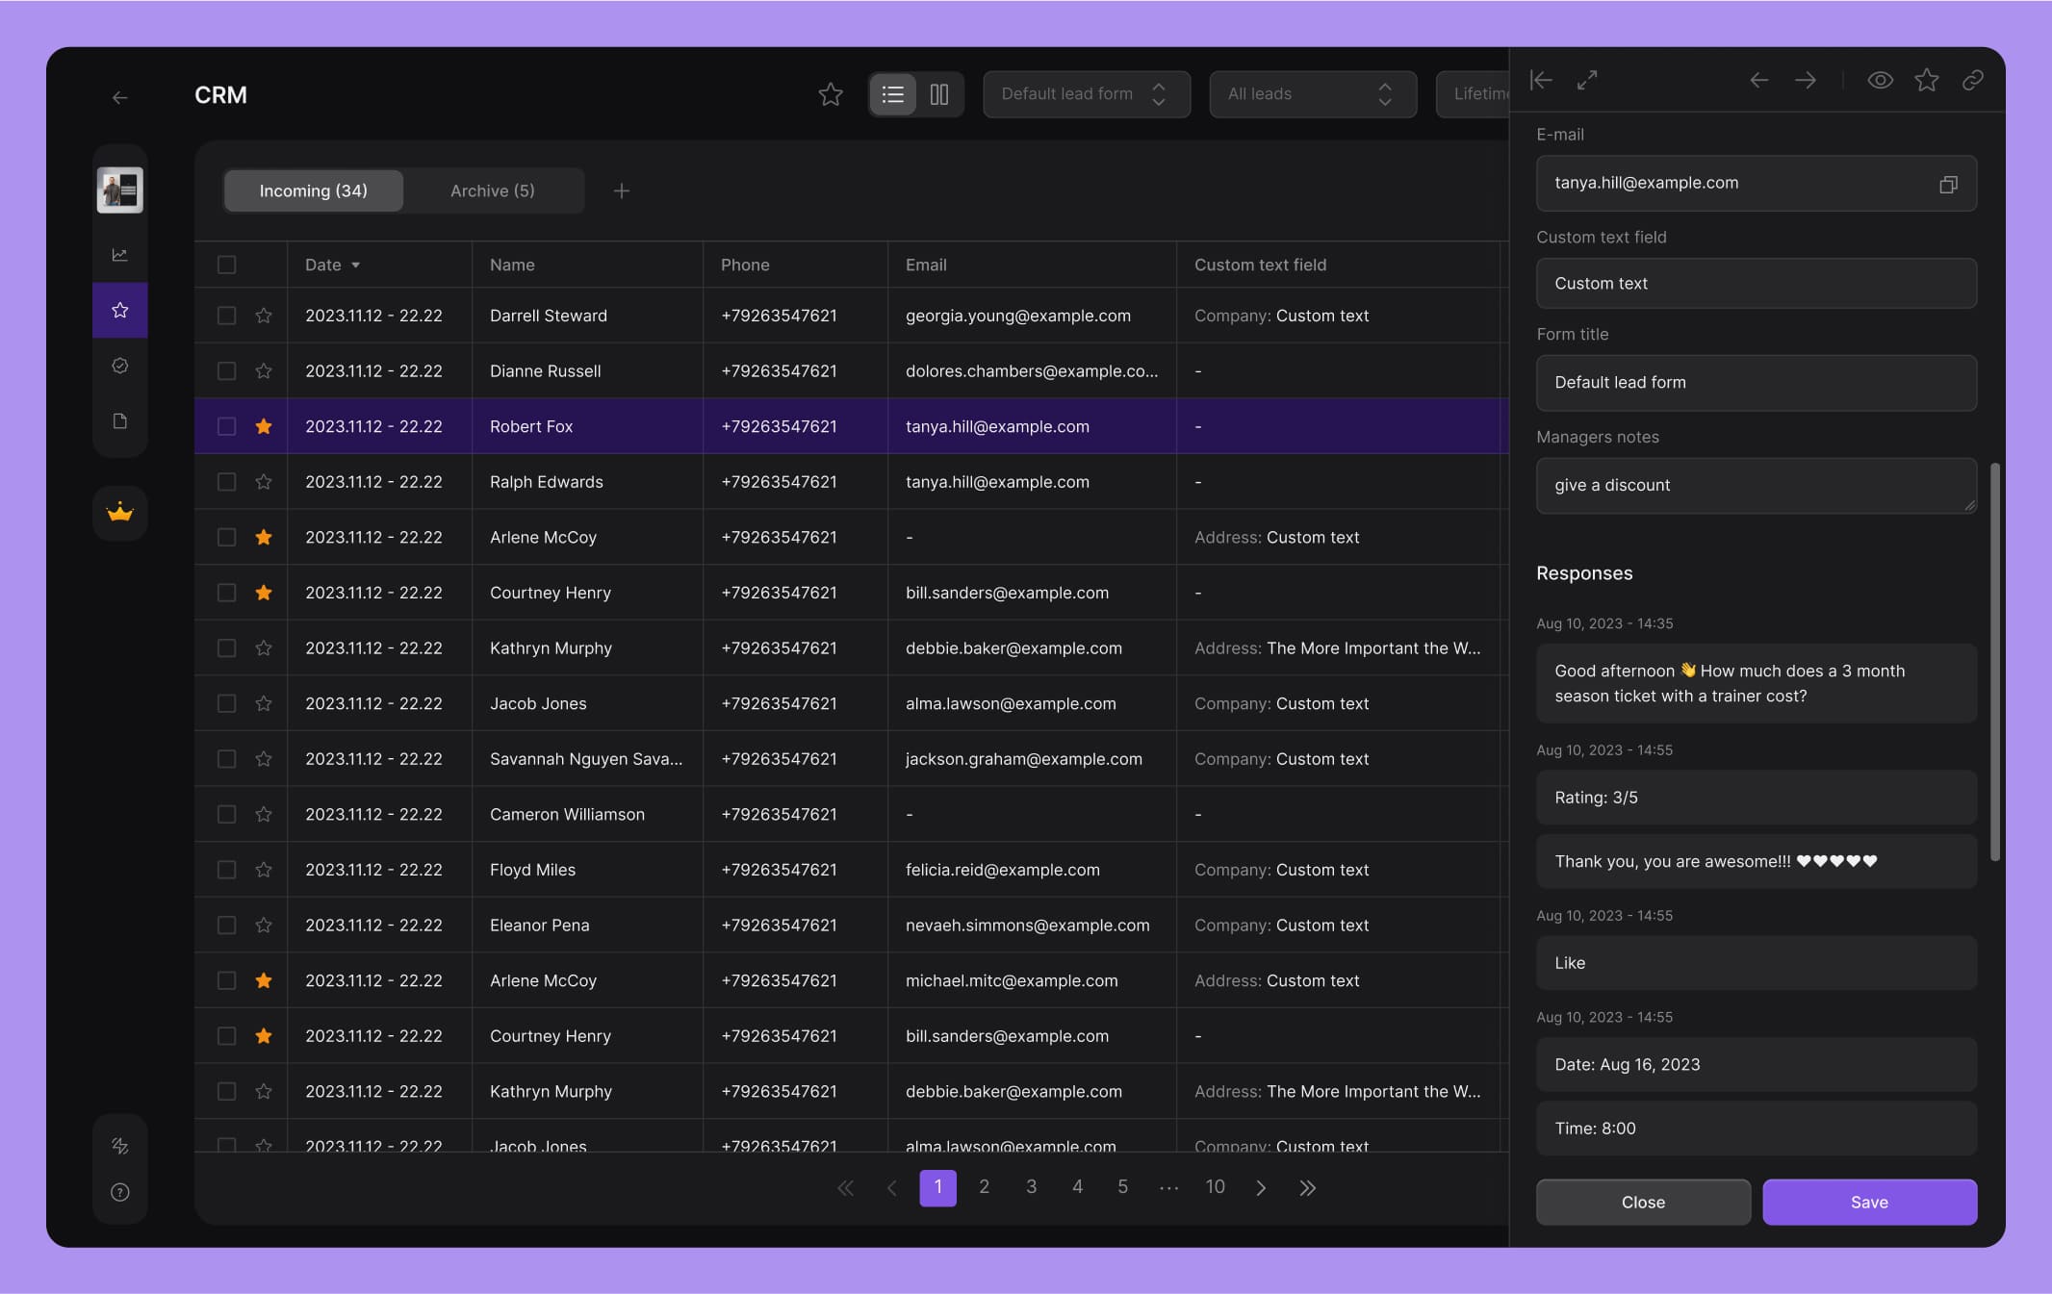Go to pagination page 3

click(1031, 1187)
